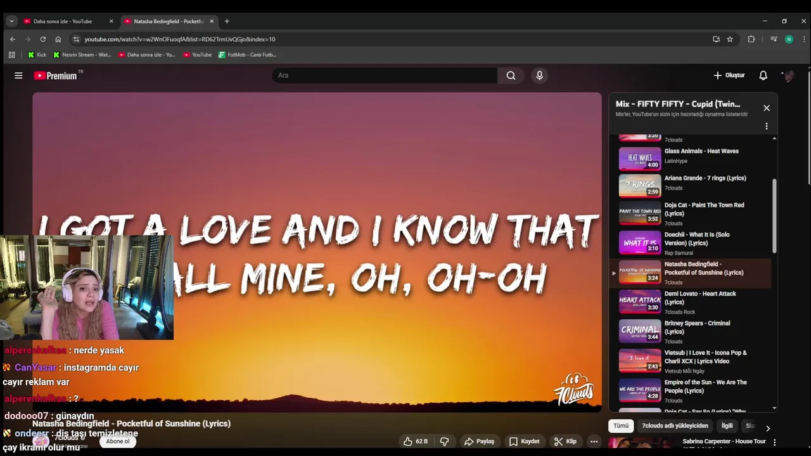
Task: Click the Oluştur create button
Action: pyautogui.click(x=729, y=75)
